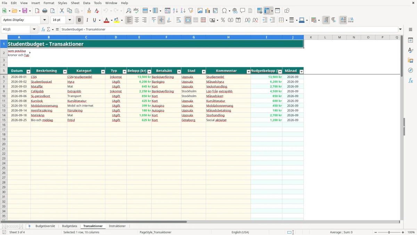This screenshot has width=417, height=235.
Task: Insert a special character (Omega icon)
Action: pos(224,11)
